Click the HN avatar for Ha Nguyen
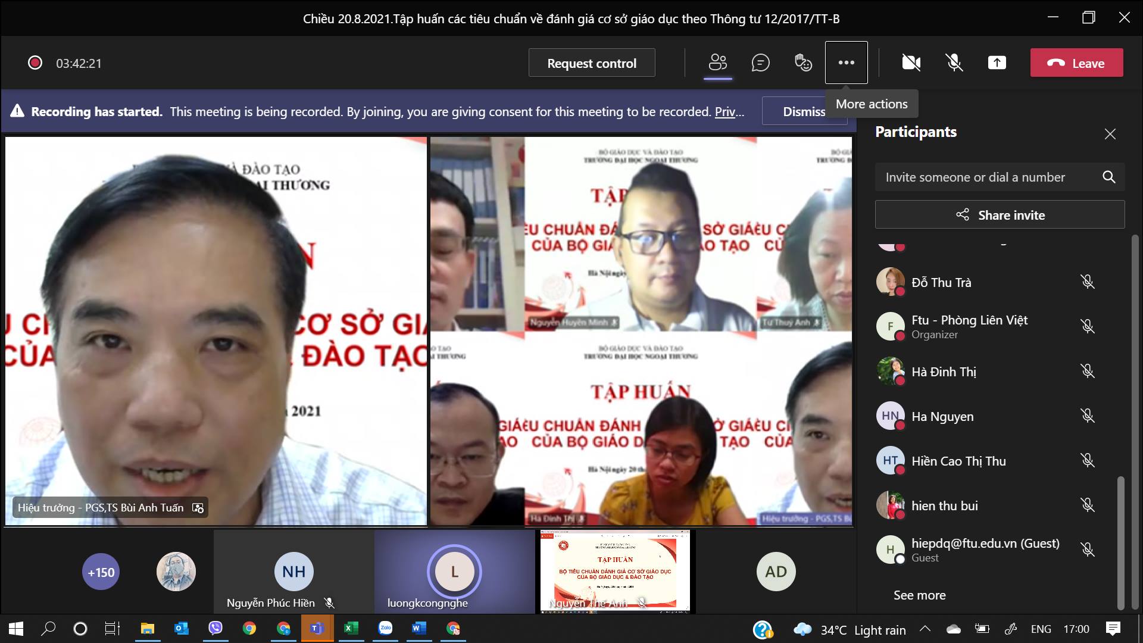Screen dimensions: 1143x643 (890, 416)
